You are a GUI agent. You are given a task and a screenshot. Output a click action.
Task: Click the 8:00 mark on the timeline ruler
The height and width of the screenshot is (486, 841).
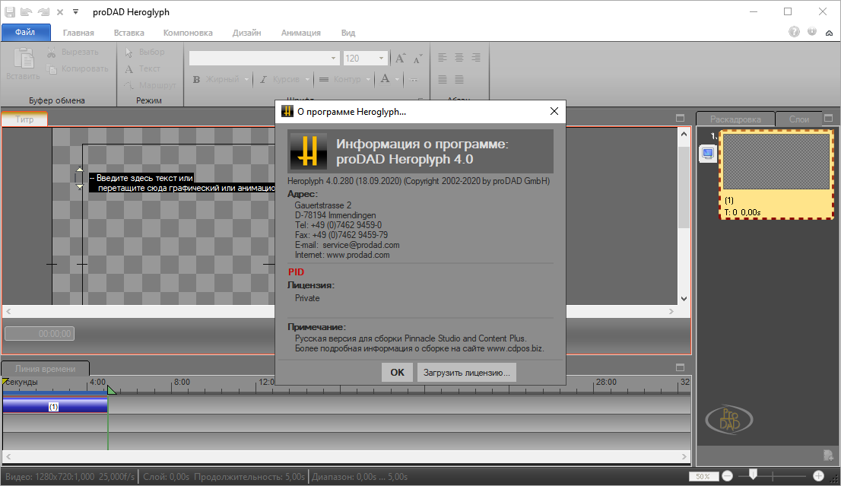(x=182, y=382)
